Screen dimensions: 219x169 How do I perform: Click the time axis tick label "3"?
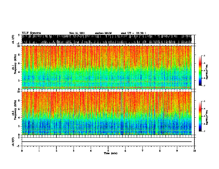pos(74,150)
